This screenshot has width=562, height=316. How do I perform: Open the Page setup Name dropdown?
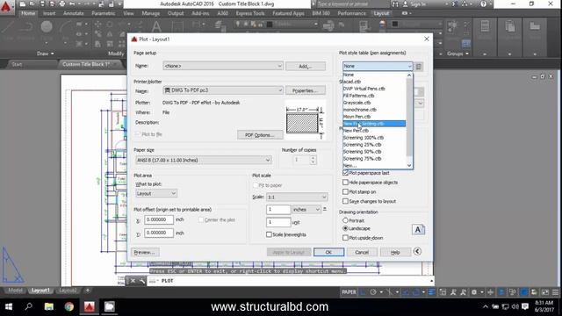point(223,66)
